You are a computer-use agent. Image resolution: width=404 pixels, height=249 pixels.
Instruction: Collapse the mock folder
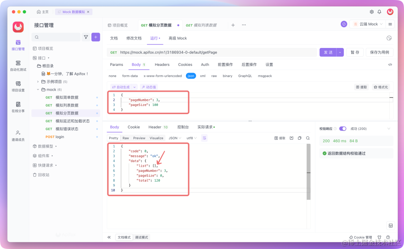[38, 89]
